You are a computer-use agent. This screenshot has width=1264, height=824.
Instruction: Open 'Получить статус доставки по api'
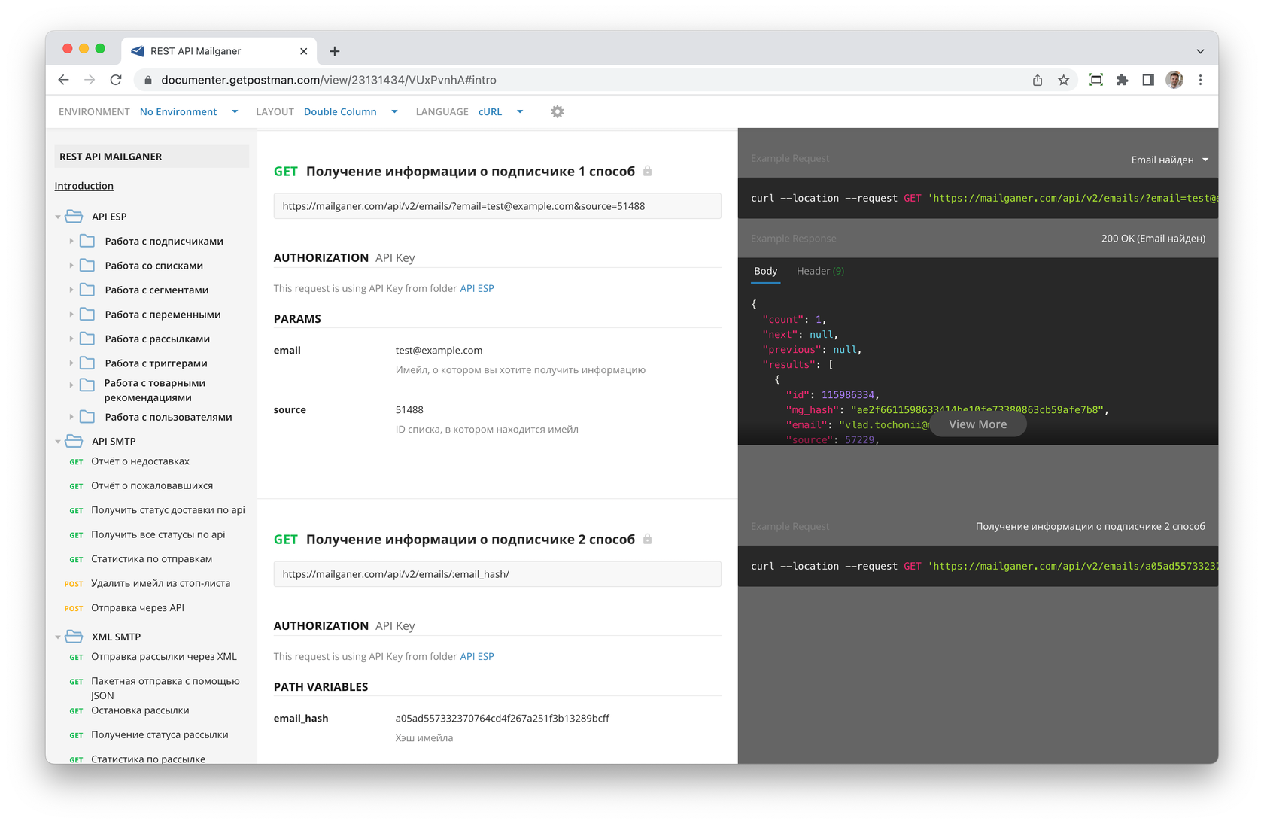tap(168, 510)
